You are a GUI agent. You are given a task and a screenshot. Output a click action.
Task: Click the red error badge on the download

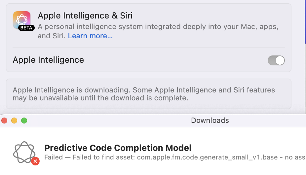coord(35,161)
